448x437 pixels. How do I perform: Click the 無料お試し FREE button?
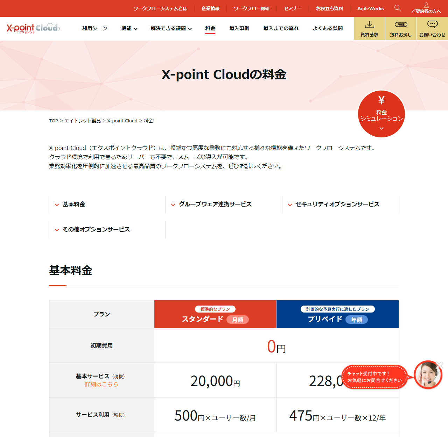(x=401, y=28)
